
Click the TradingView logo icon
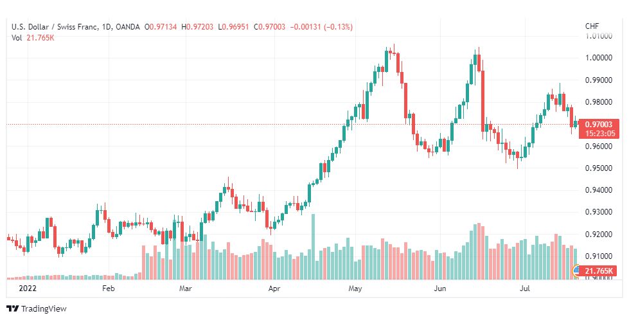[12, 309]
